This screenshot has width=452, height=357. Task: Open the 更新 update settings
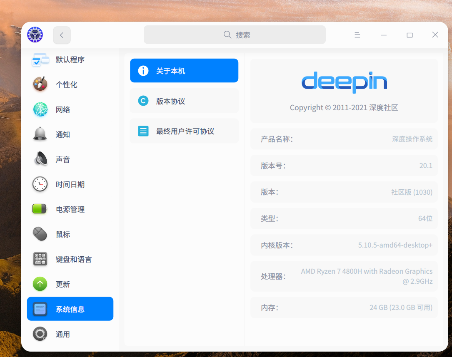[x=70, y=284]
